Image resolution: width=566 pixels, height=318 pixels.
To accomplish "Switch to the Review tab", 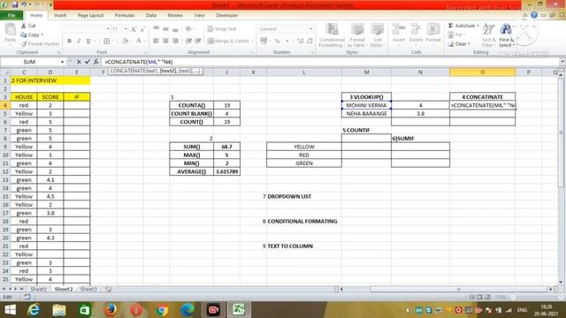I will (x=175, y=16).
